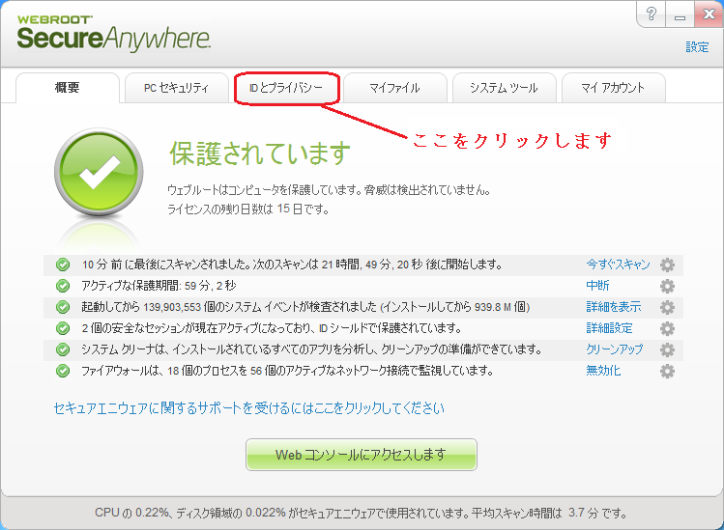Open gear settings for the アクティブな保護期間 row

pos(667,286)
